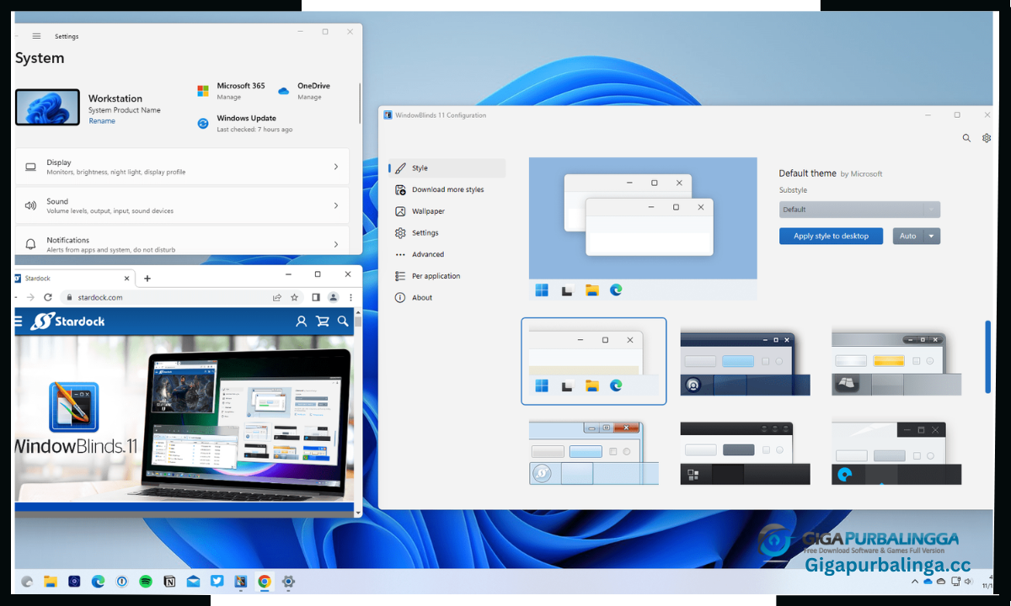Switch to Google Chrome on the taskbar
This screenshot has width=1011, height=606.
pos(265,581)
